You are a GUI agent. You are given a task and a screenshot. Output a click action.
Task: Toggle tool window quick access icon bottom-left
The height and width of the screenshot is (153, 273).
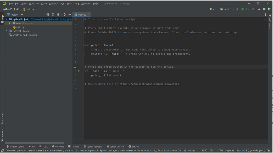pyautogui.click(x=2, y=151)
